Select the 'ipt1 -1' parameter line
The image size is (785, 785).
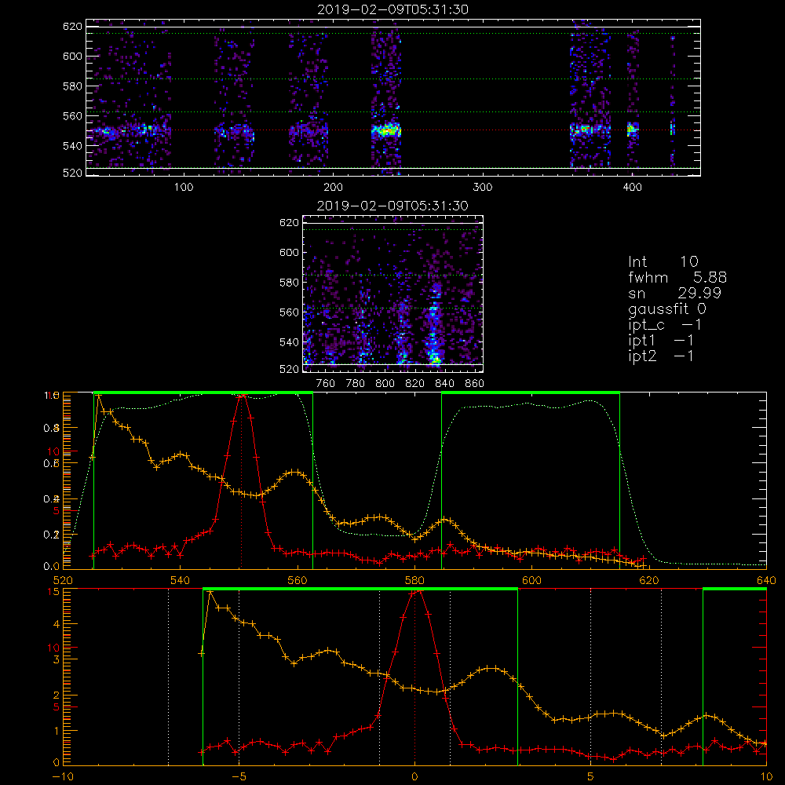coord(661,341)
